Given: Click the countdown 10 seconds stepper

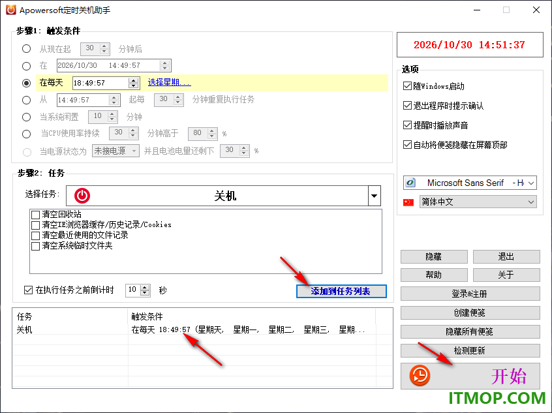Looking at the screenshot, I should click(x=145, y=290).
